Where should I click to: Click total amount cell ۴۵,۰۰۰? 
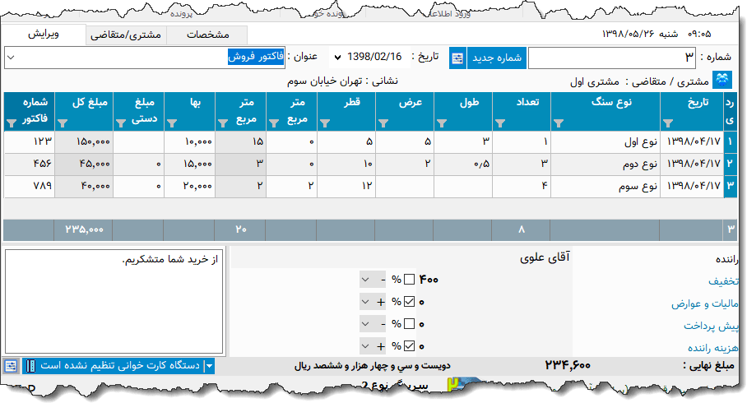point(84,164)
